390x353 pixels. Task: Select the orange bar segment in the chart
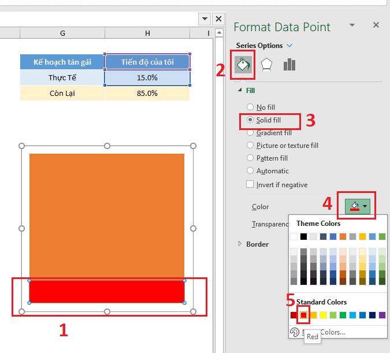click(x=107, y=215)
